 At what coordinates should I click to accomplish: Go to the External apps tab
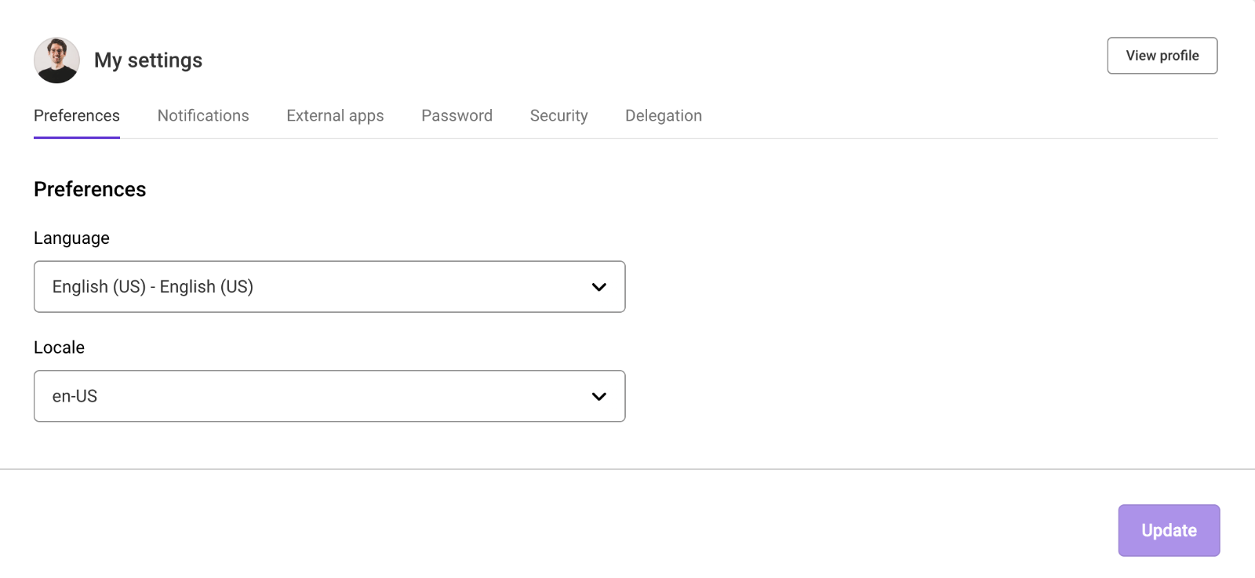(335, 116)
